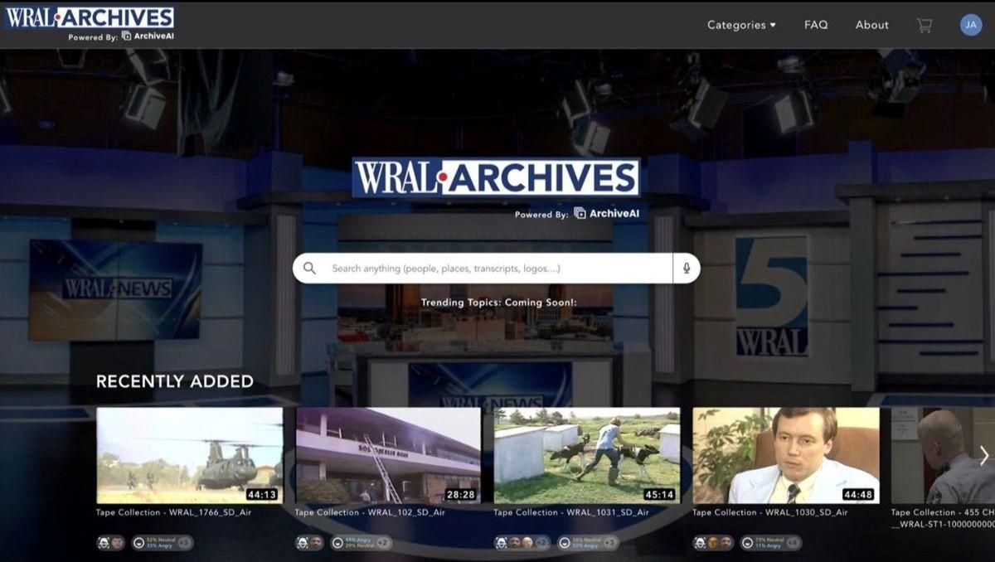Open Tape Collection WRAL_1766_SD_Air title link
Viewport: 995px width, 562px height.
[173, 512]
